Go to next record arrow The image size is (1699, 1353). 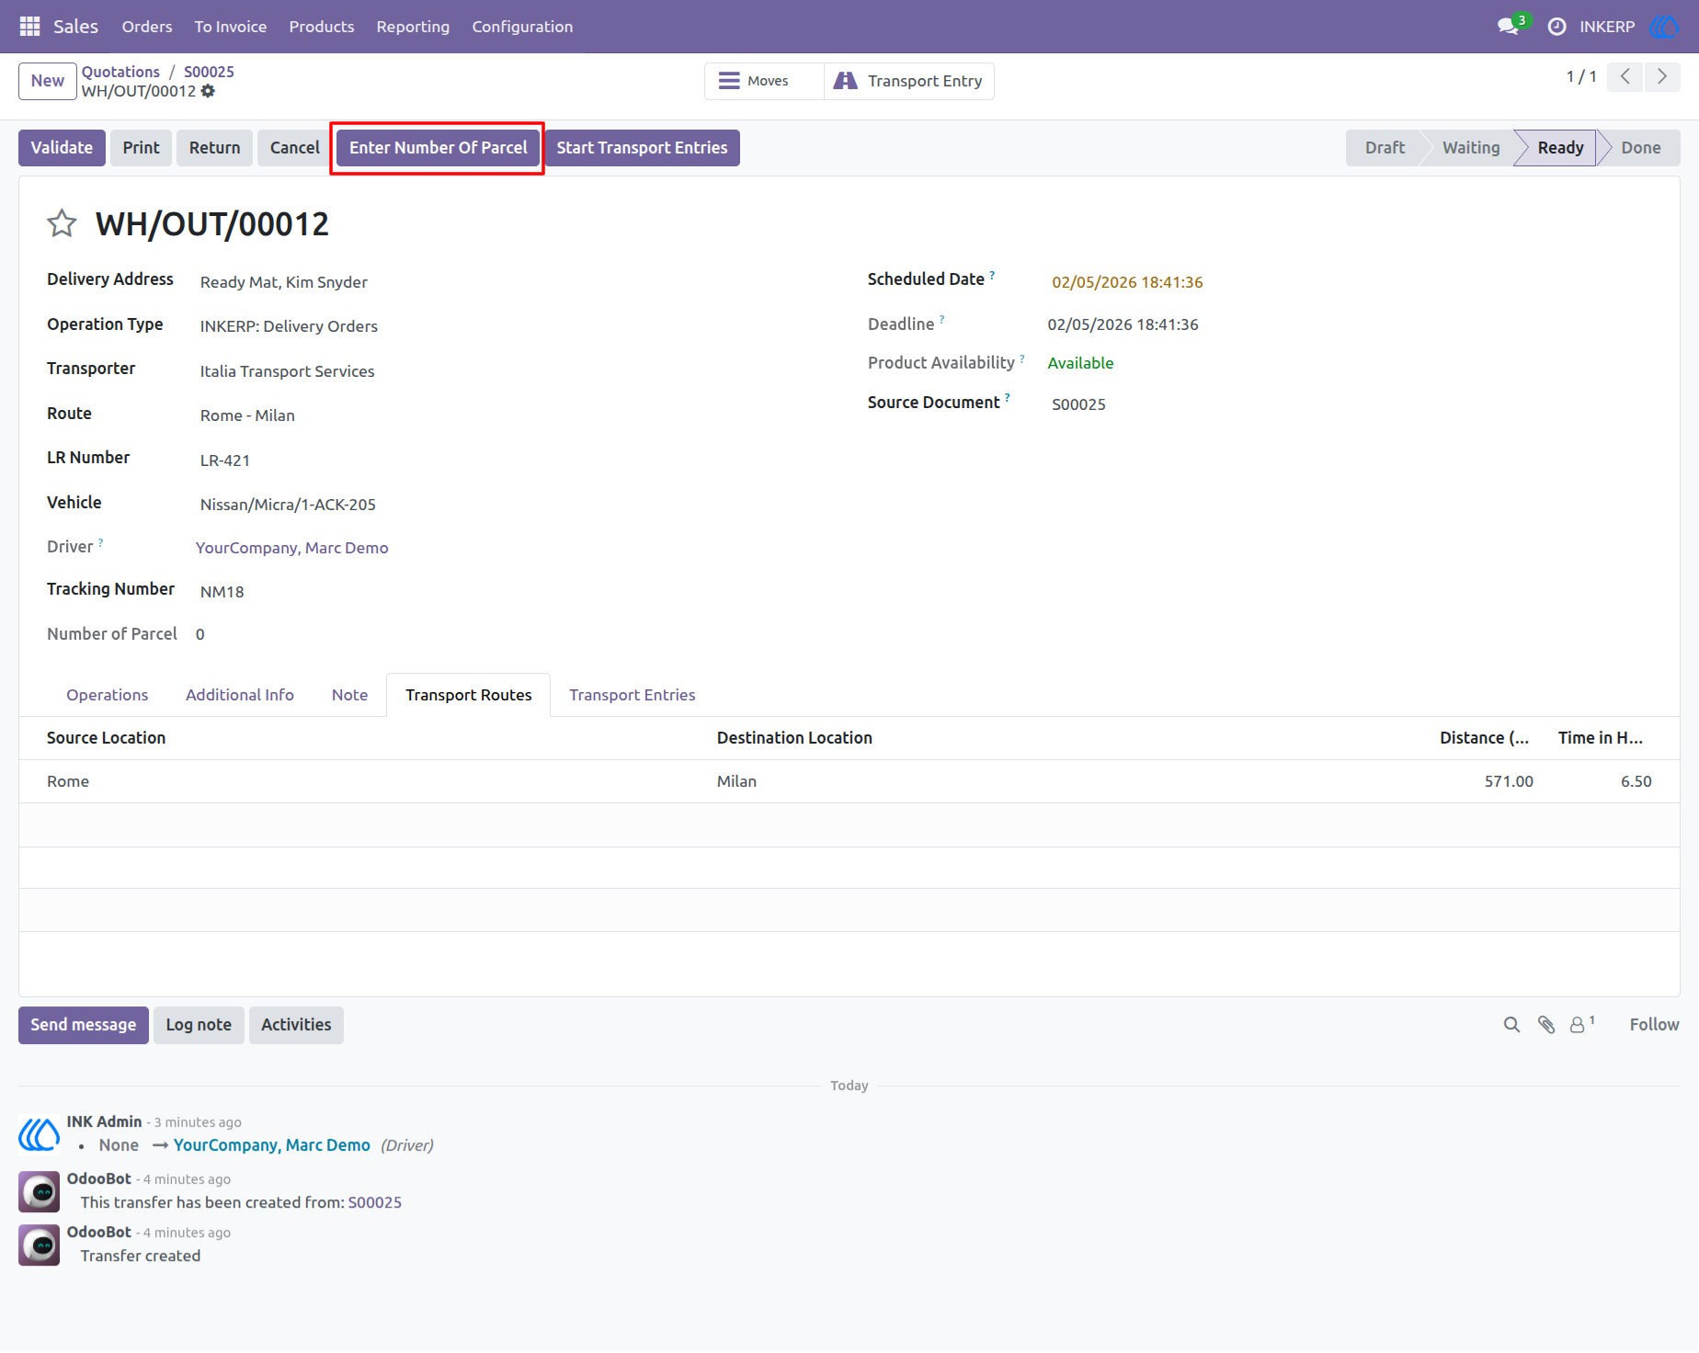coord(1662,77)
